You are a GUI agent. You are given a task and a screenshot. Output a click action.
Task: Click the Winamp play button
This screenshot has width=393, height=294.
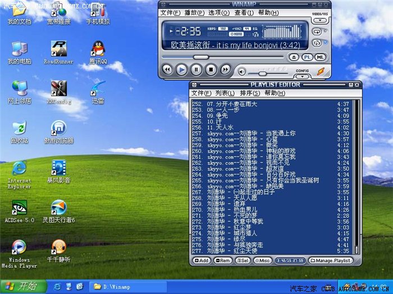click(x=181, y=69)
